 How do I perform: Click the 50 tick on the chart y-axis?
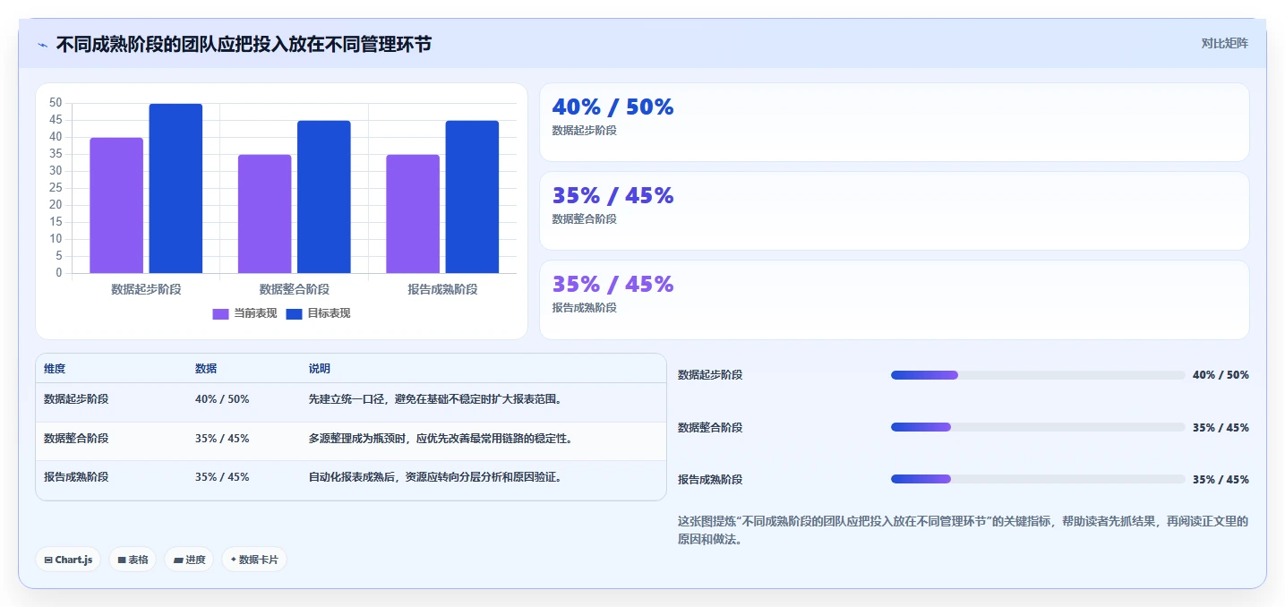pos(56,103)
